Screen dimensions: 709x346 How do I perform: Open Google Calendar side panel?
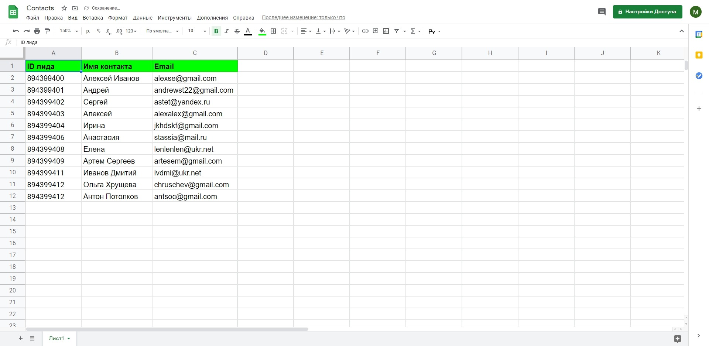click(699, 34)
